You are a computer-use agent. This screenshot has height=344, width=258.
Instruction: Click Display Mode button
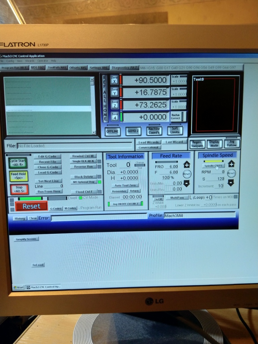[214, 144]
